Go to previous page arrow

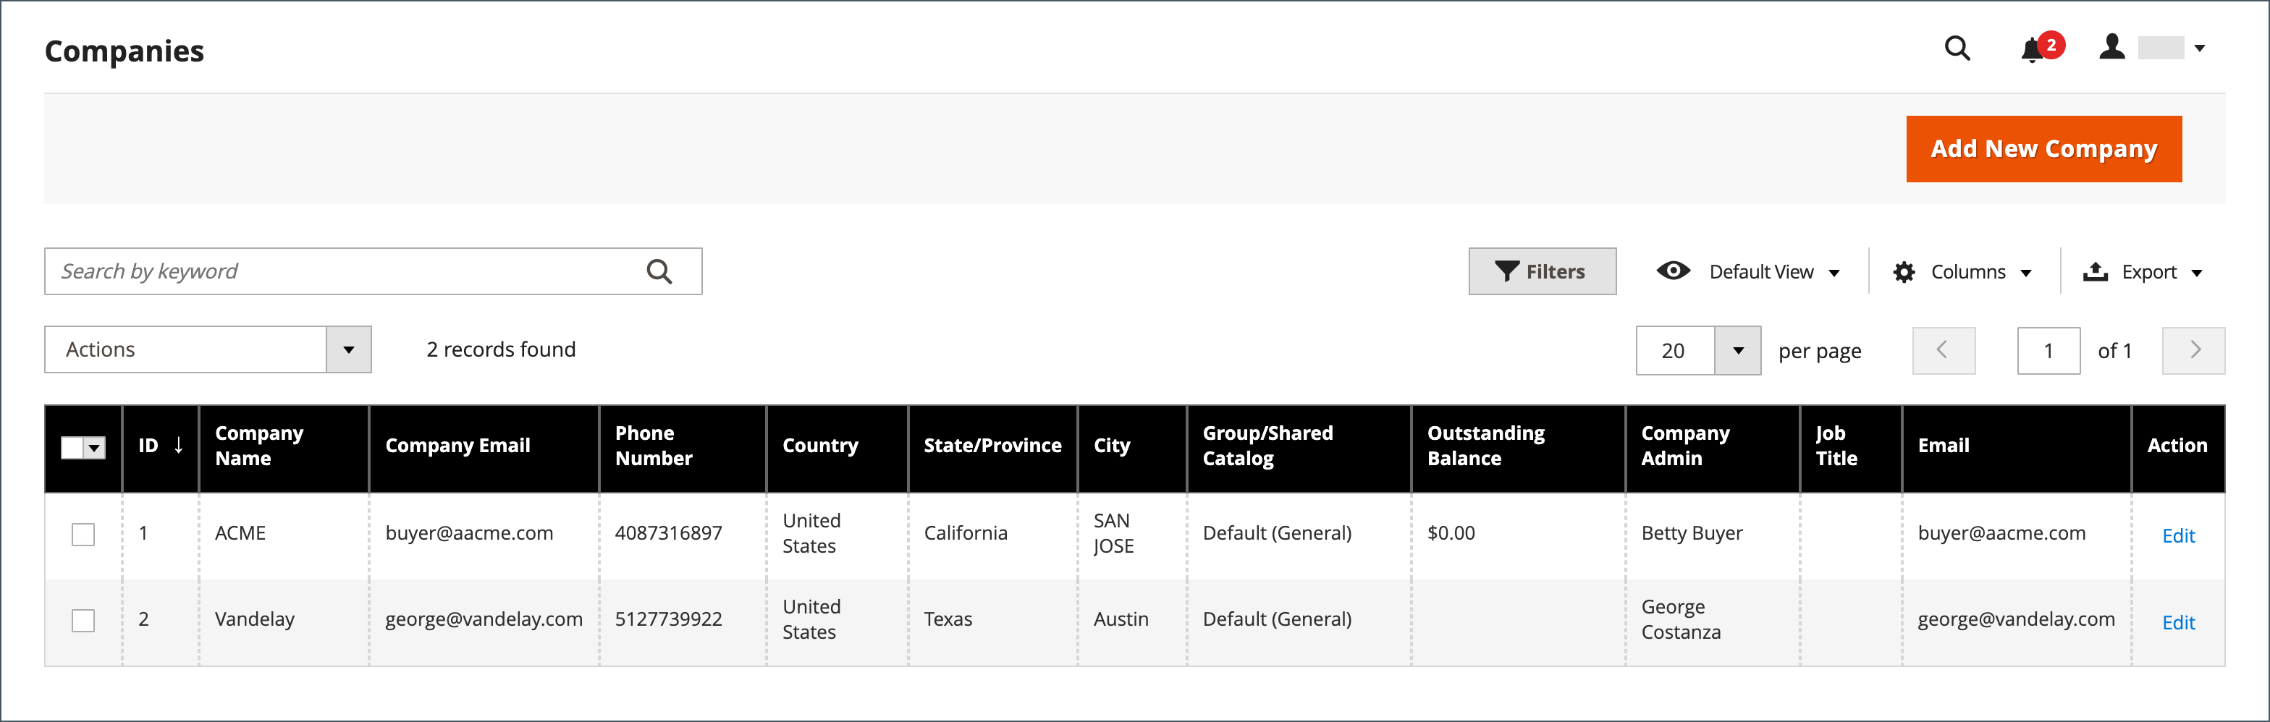pos(1943,350)
